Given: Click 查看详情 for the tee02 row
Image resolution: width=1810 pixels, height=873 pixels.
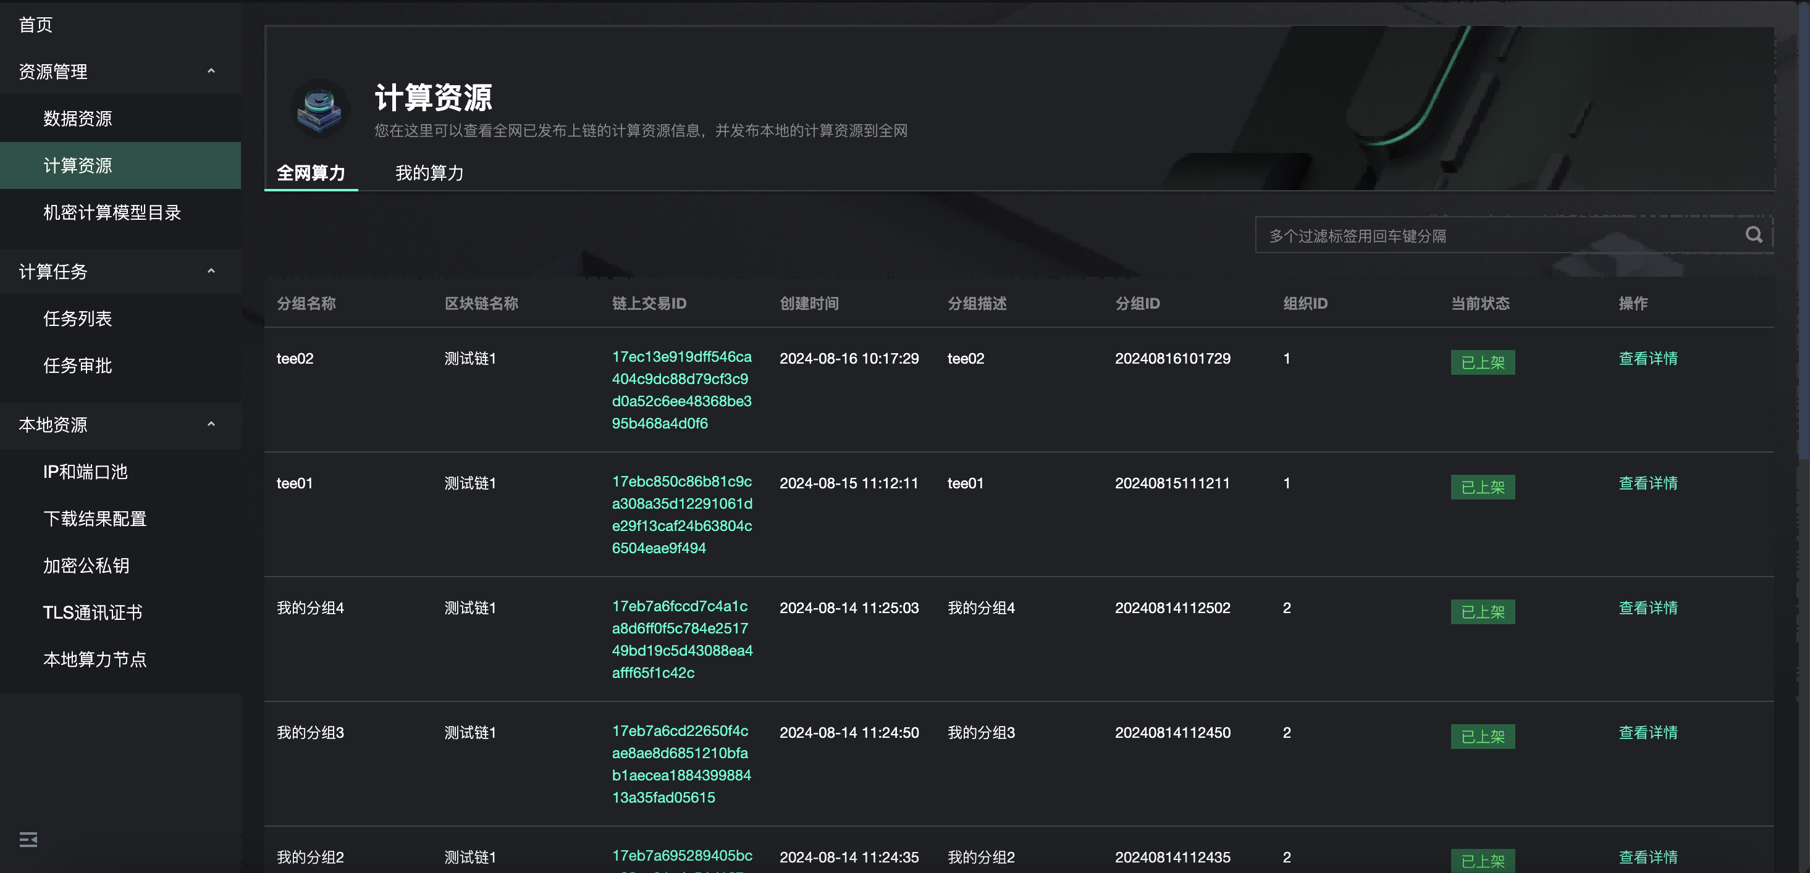Looking at the screenshot, I should (x=1648, y=358).
